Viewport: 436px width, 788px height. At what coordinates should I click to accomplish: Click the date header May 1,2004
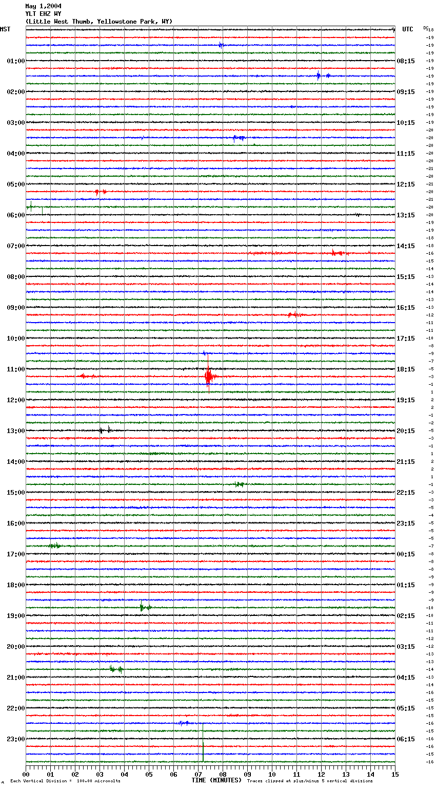pyautogui.click(x=43, y=6)
